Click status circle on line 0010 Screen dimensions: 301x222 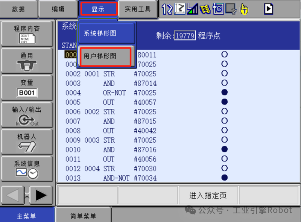click(224, 149)
